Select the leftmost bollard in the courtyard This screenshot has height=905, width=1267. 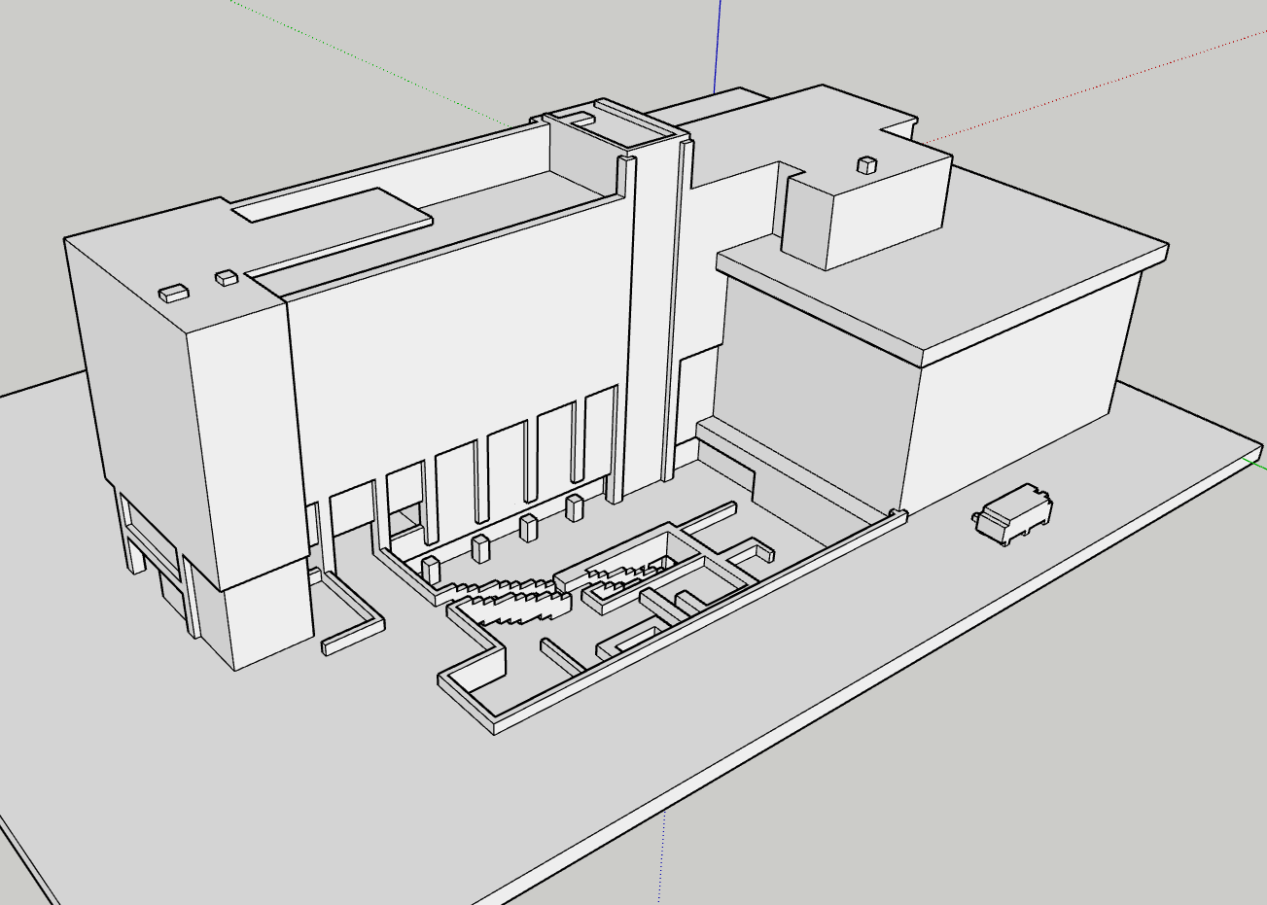(431, 569)
